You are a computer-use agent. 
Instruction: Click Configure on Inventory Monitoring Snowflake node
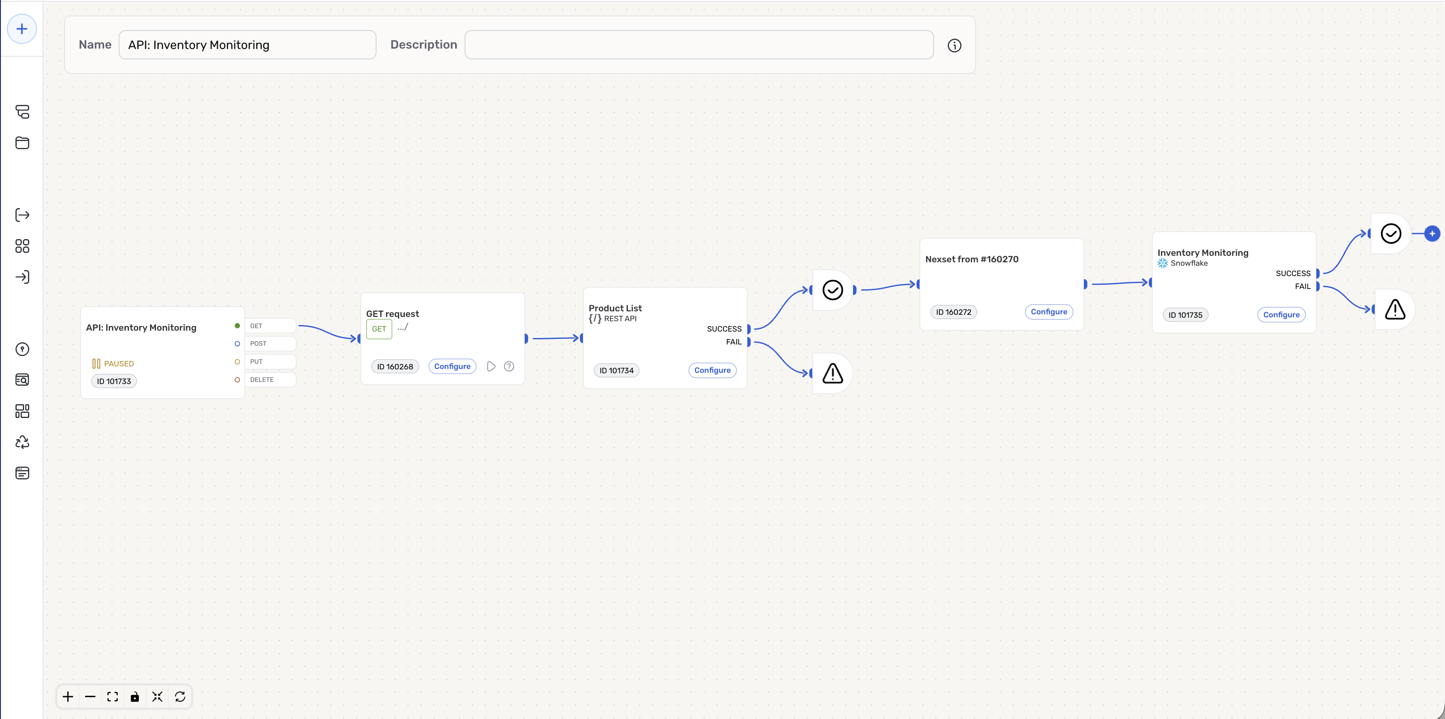[1281, 315]
